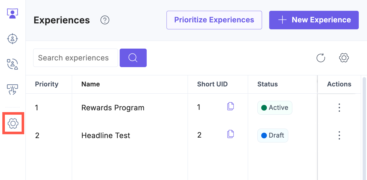Click the purple search magnifier button
Viewport: 367px width, 180px height.
(x=133, y=58)
